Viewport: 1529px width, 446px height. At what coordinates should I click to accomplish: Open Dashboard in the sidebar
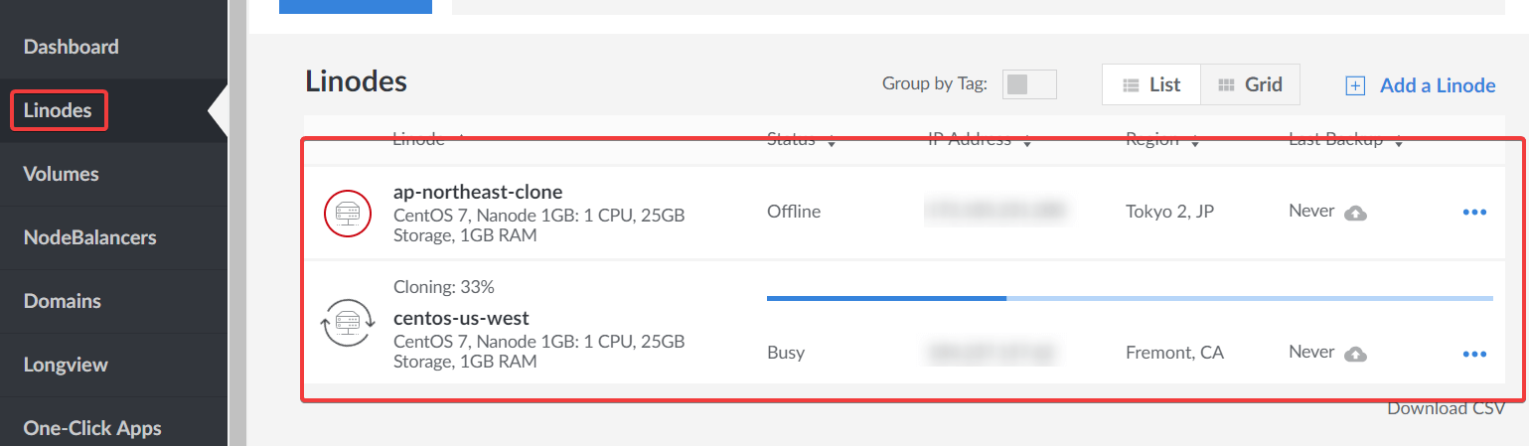point(72,47)
